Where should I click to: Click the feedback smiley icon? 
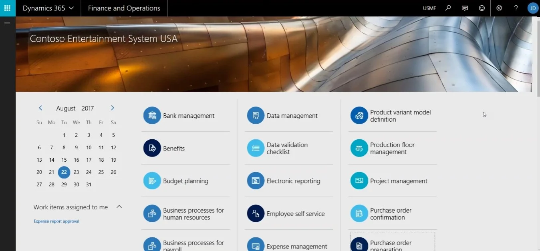tap(482, 8)
